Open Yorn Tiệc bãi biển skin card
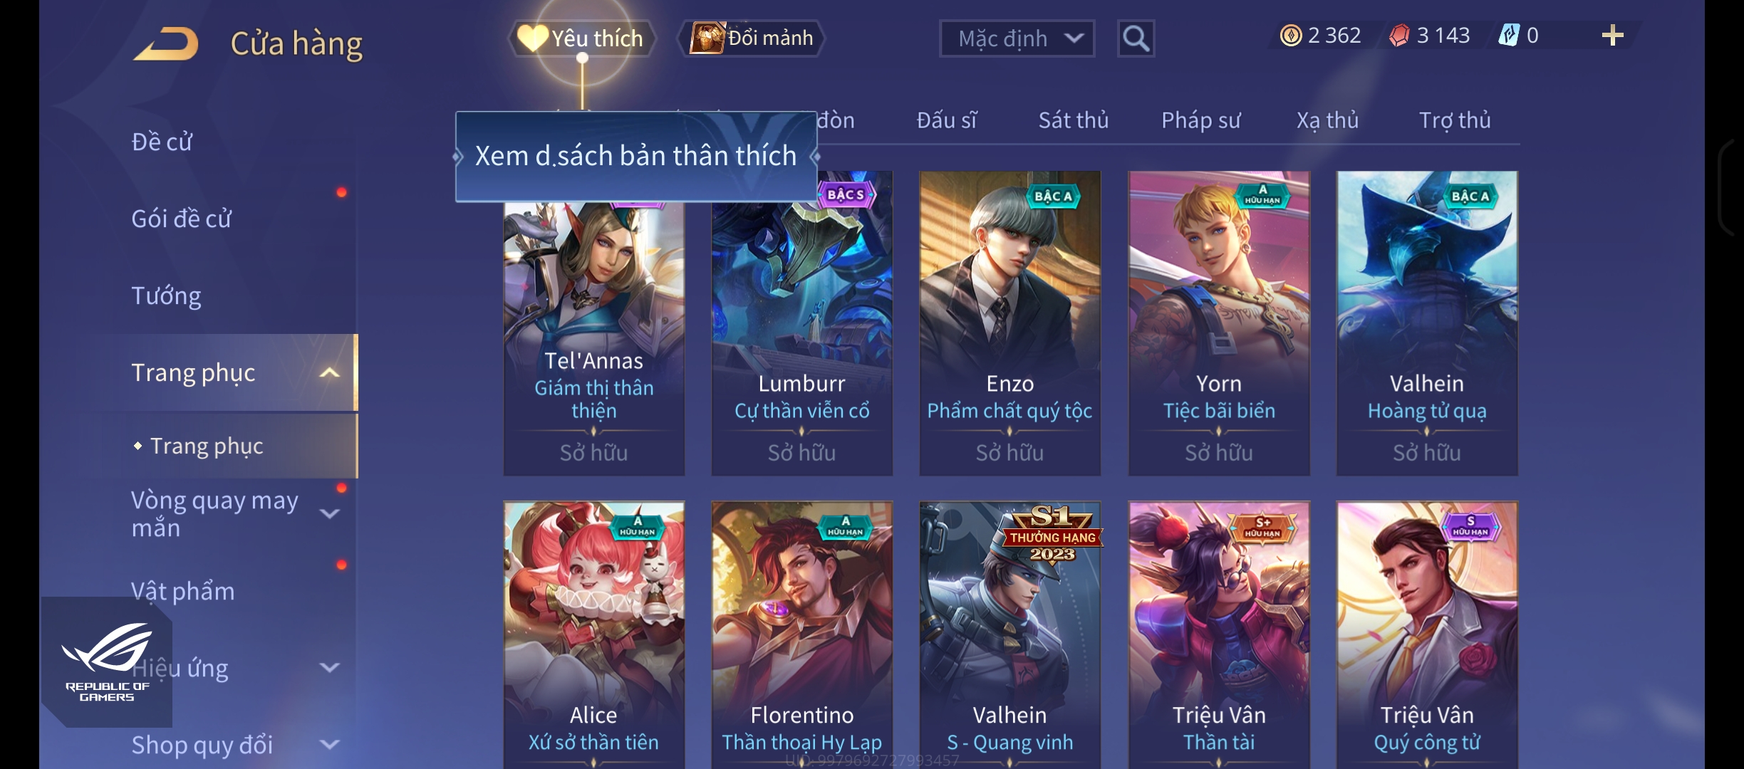This screenshot has width=1744, height=769. (1219, 323)
